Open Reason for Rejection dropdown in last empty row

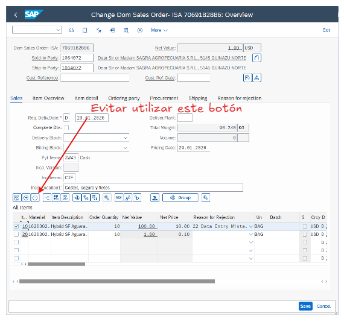click(251, 258)
